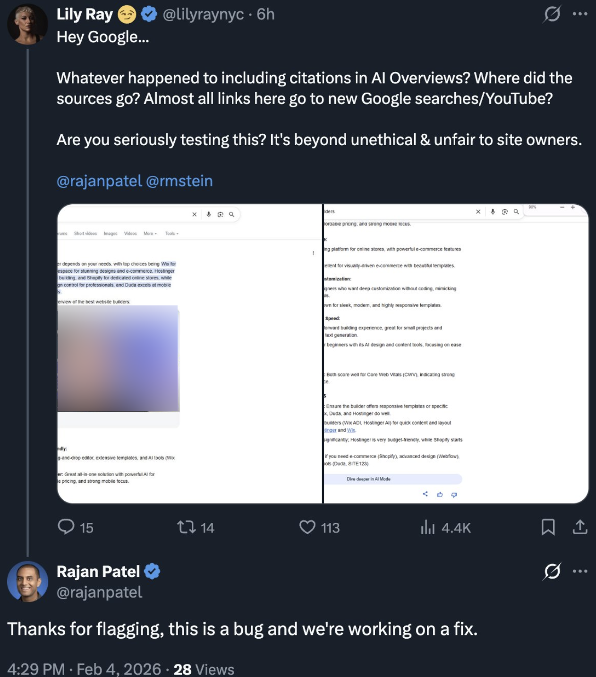Open the three-dot menu on the tweet
The height and width of the screenshot is (677, 596).
[579, 14]
